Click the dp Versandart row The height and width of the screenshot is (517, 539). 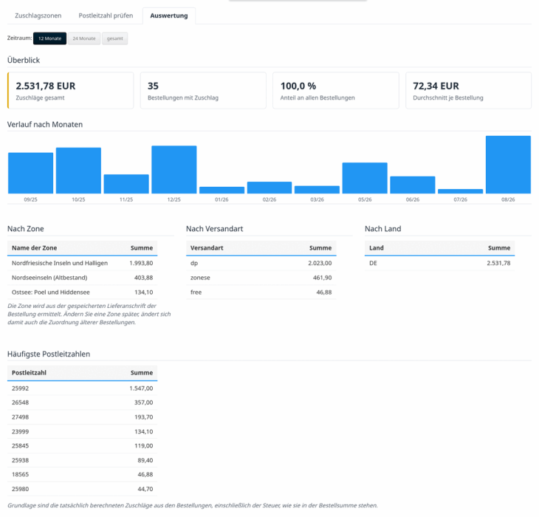(x=261, y=264)
